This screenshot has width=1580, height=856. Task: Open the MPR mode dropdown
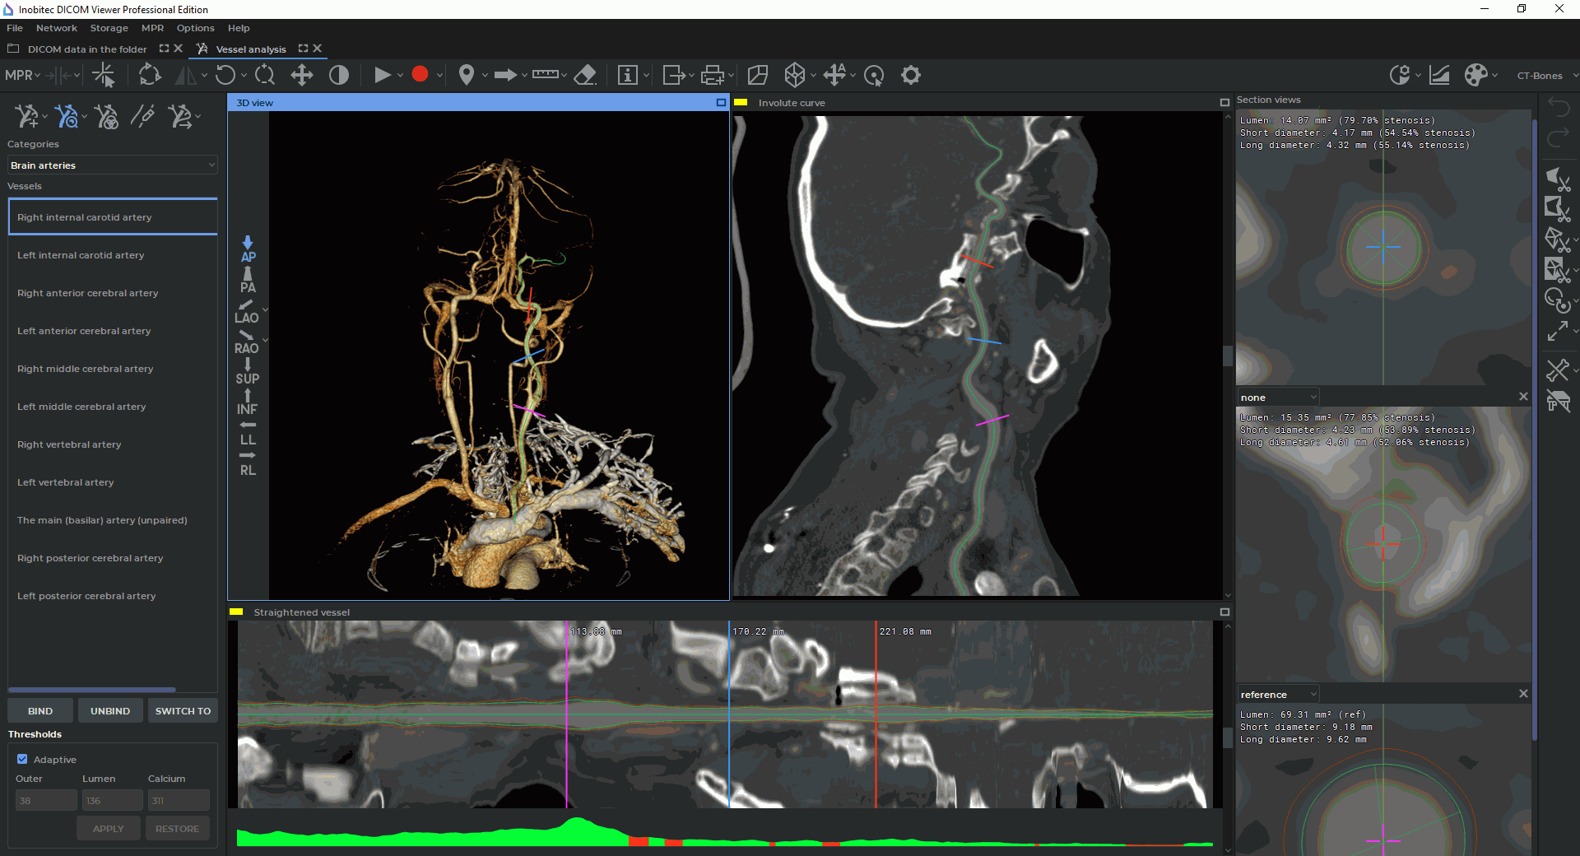click(x=23, y=75)
